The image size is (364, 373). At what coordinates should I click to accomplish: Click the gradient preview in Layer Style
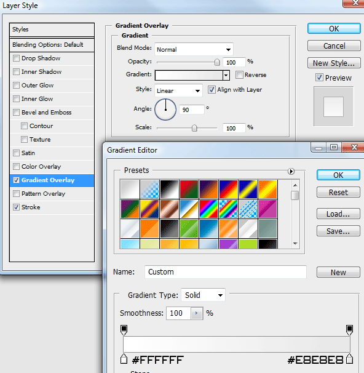pos(189,76)
